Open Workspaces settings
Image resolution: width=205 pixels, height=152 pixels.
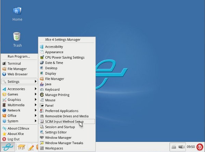pyautogui.click(x=67, y=148)
